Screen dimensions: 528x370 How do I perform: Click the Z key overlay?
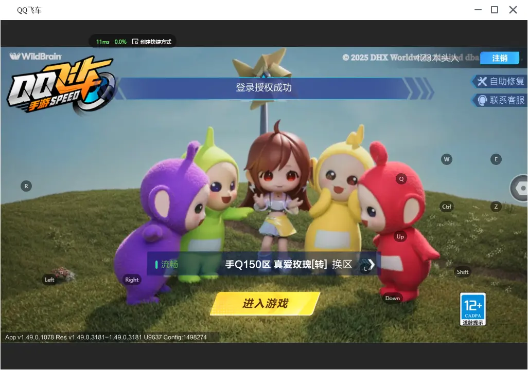tap(496, 207)
